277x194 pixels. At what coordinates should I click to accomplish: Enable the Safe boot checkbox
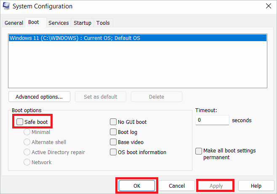(x=20, y=122)
